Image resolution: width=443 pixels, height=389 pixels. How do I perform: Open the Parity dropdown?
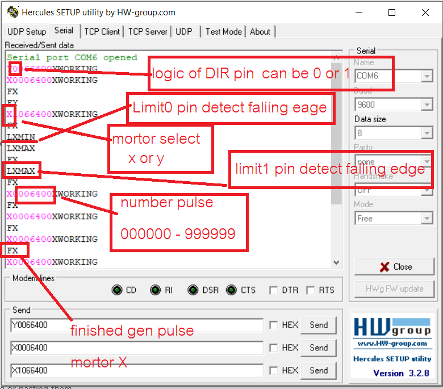pyautogui.click(x=427, y=161)
